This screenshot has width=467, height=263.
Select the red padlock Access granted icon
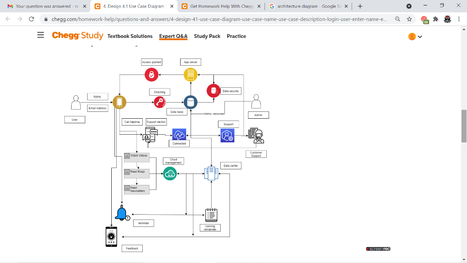[x=151, y=74]
